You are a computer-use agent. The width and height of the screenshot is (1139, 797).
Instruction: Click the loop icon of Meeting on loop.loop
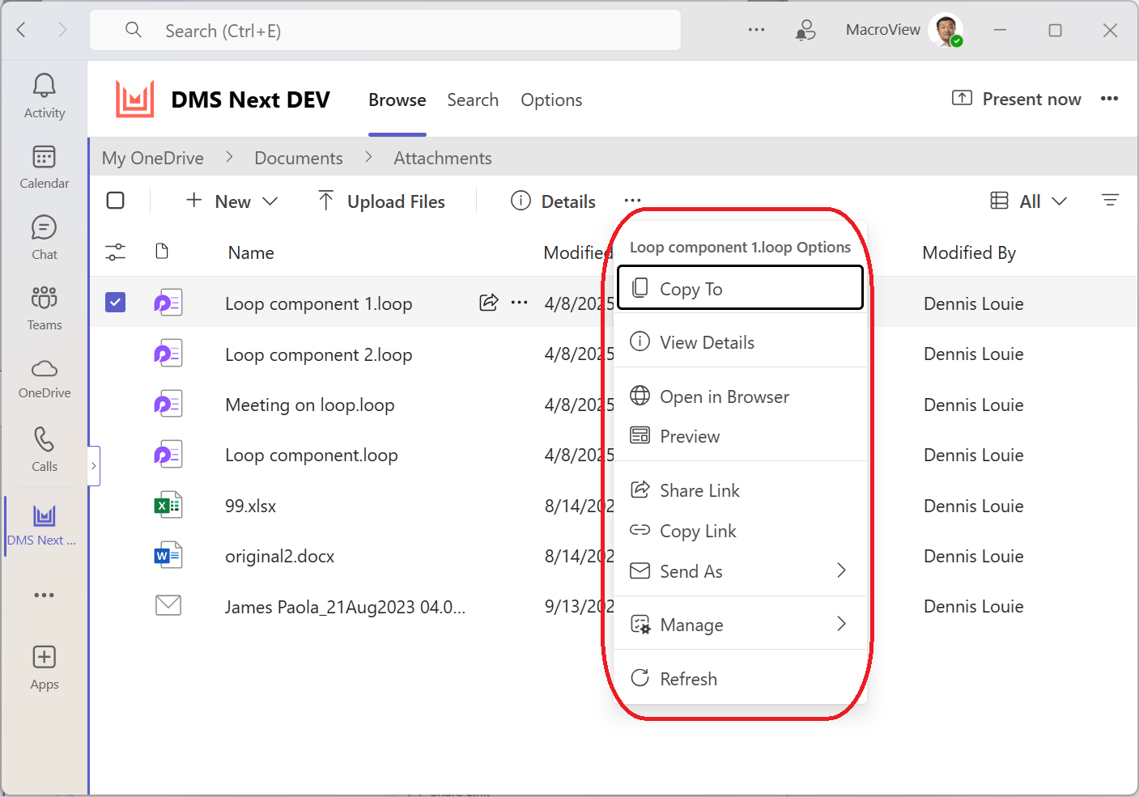[168, 404]
